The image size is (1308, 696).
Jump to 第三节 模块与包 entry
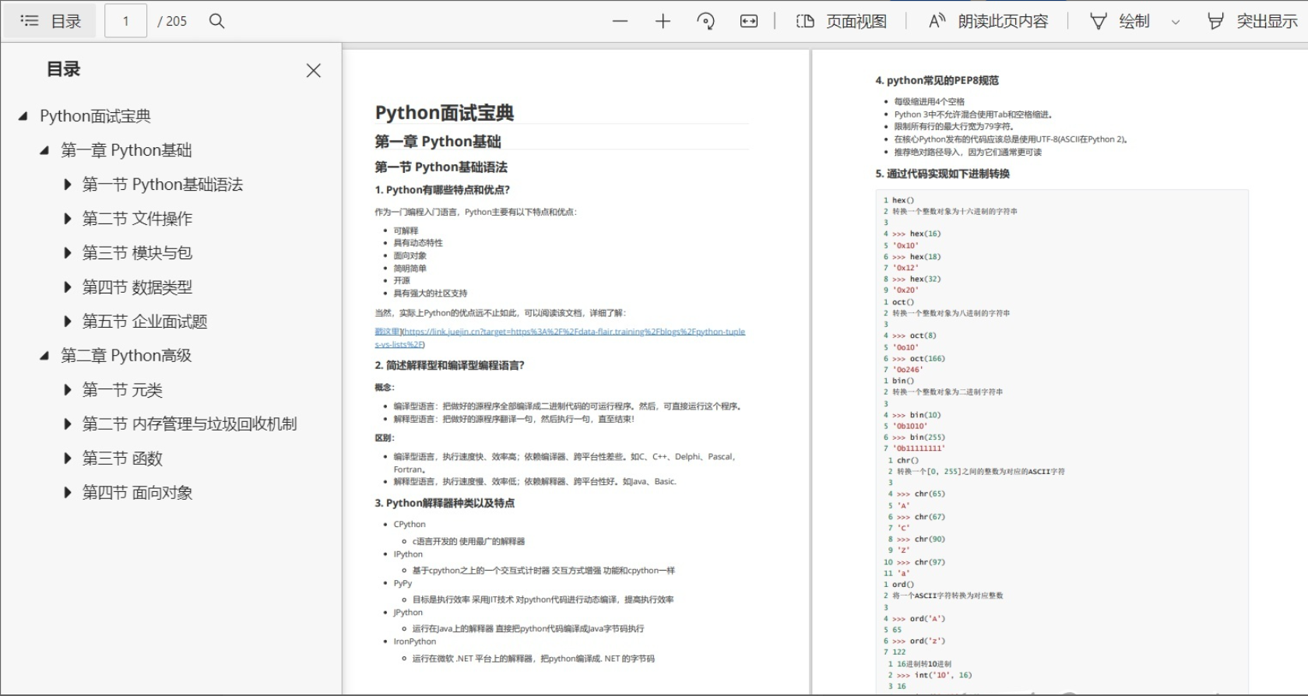(x=137, y=253)
